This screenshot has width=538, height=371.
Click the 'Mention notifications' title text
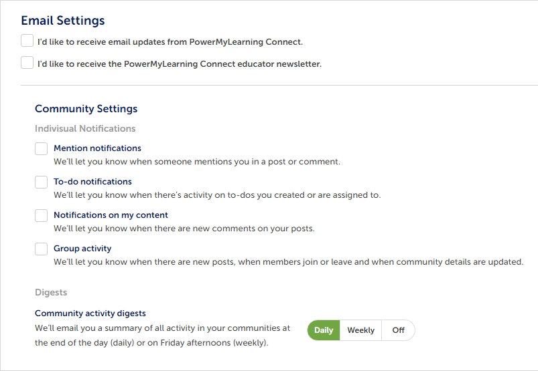97,148
